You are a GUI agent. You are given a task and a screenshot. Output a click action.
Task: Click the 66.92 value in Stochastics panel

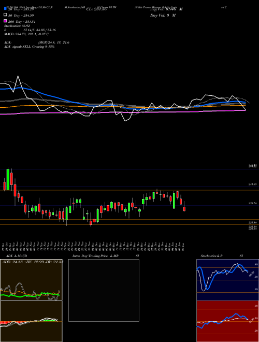[x=251, y=274]
